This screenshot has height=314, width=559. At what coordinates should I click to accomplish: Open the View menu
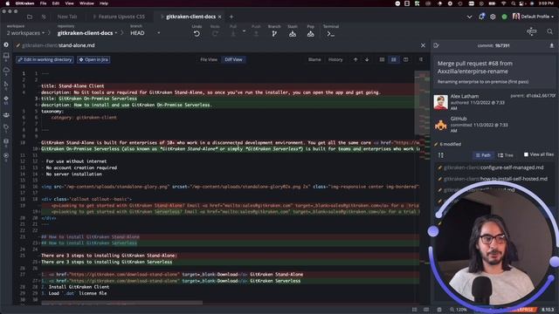69,3
